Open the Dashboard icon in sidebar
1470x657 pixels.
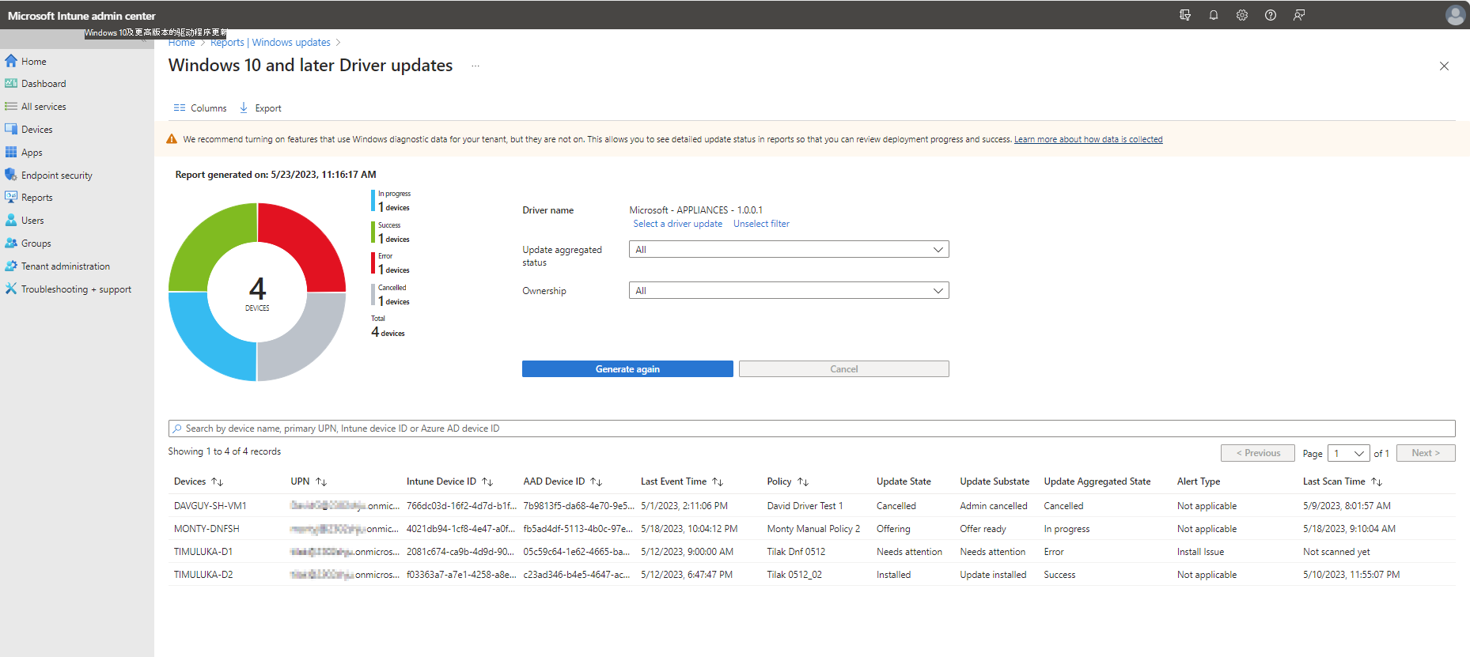point(11,84)
